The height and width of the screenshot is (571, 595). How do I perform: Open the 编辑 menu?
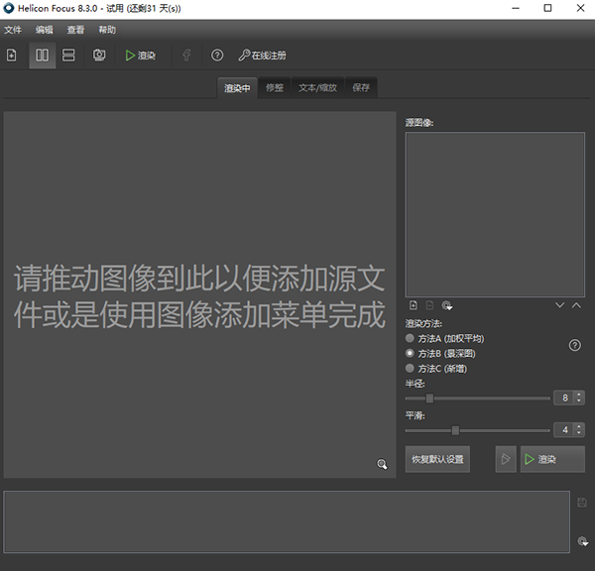(44, 30)
